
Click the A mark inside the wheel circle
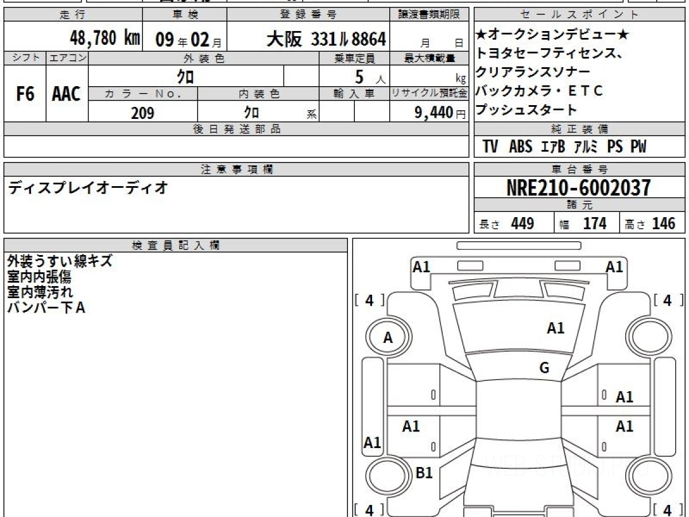(388, 338)
